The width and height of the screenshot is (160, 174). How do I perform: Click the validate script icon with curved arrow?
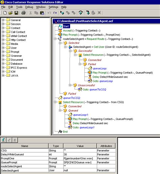(81, 13)
